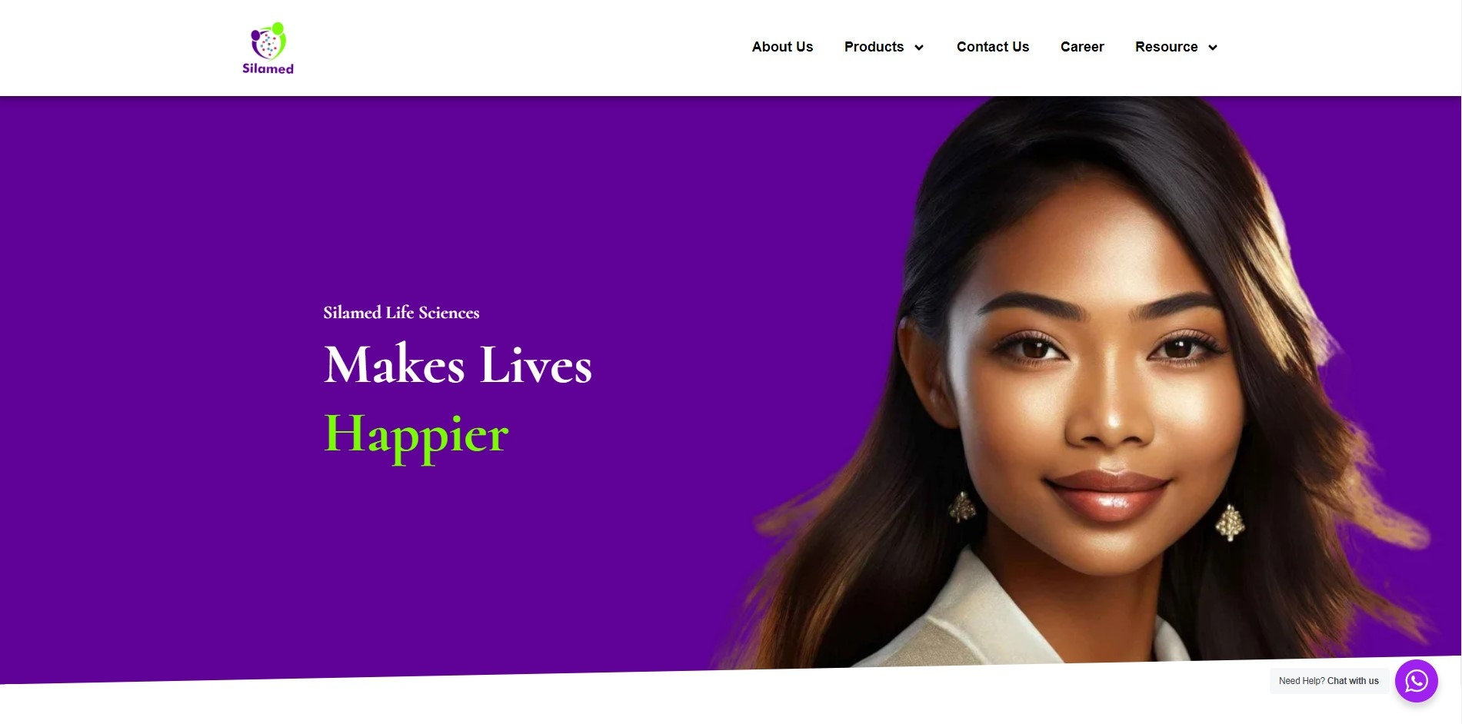Select the Resource menu label

[x=1166, y=47]
